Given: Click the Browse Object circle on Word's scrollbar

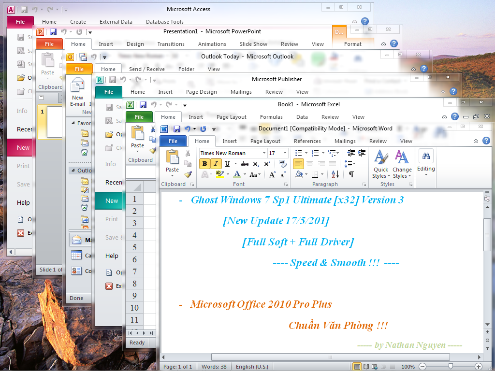Looking at the screenshot, I should pyautogui.click(x=487, y=341).
